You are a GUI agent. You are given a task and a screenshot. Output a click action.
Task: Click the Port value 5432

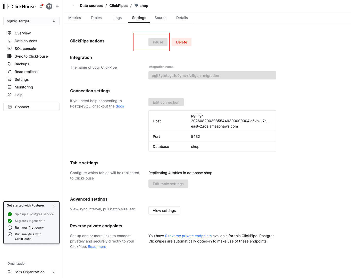[196, 137]
